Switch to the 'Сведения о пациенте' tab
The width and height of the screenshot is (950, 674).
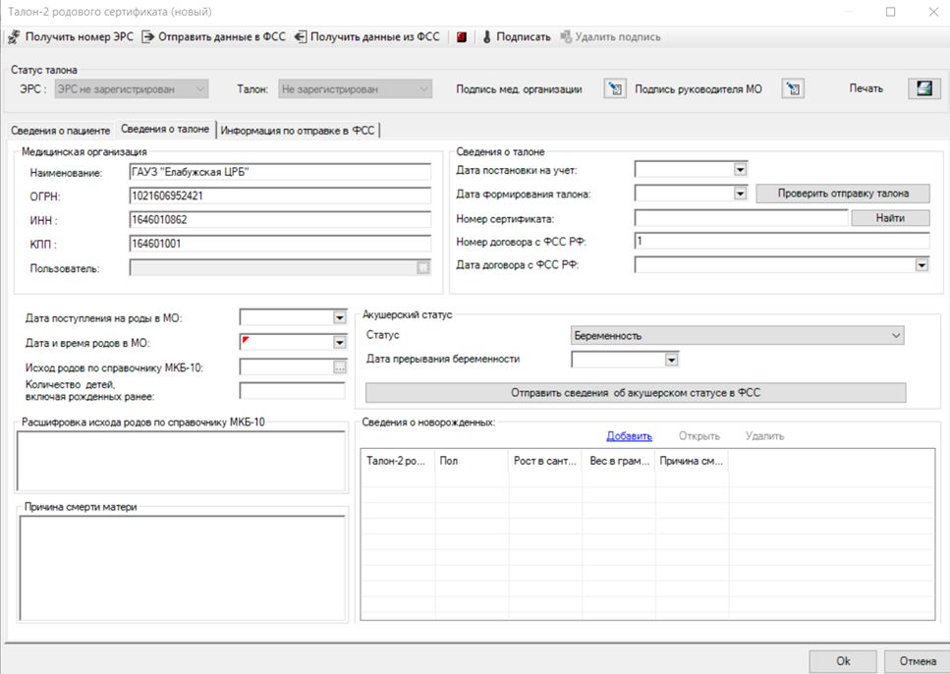(61, 131)
